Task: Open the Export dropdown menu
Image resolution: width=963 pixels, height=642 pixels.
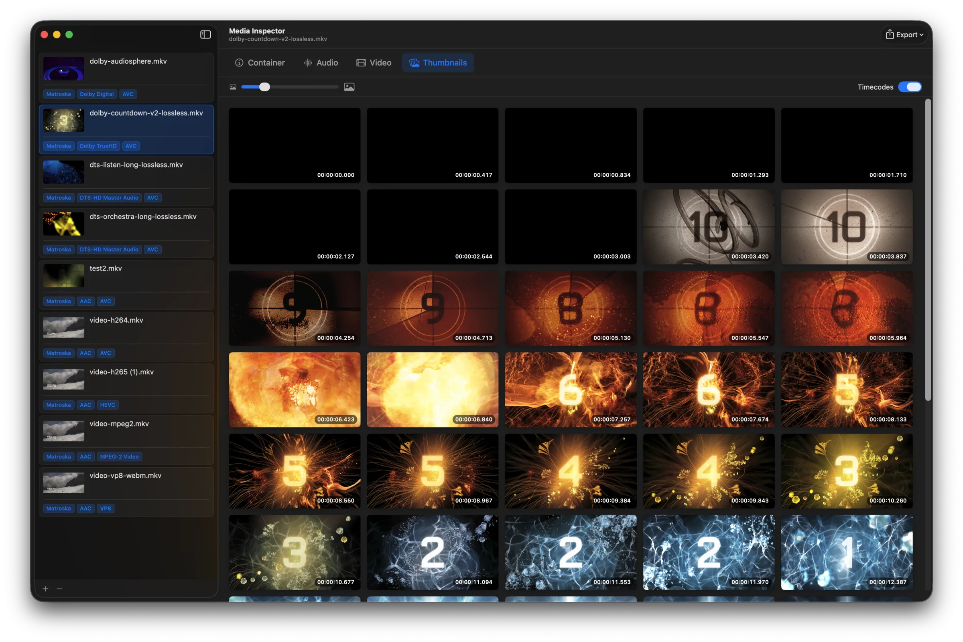Action: tap(904, 35)
